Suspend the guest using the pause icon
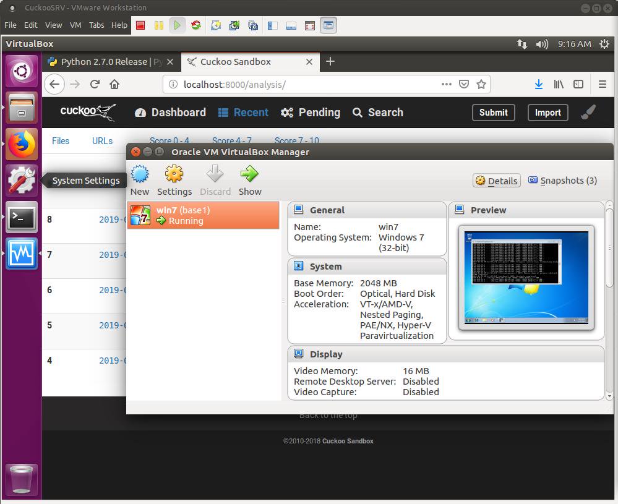This screenshot has width=618, height=504. [x=158, y=25]
